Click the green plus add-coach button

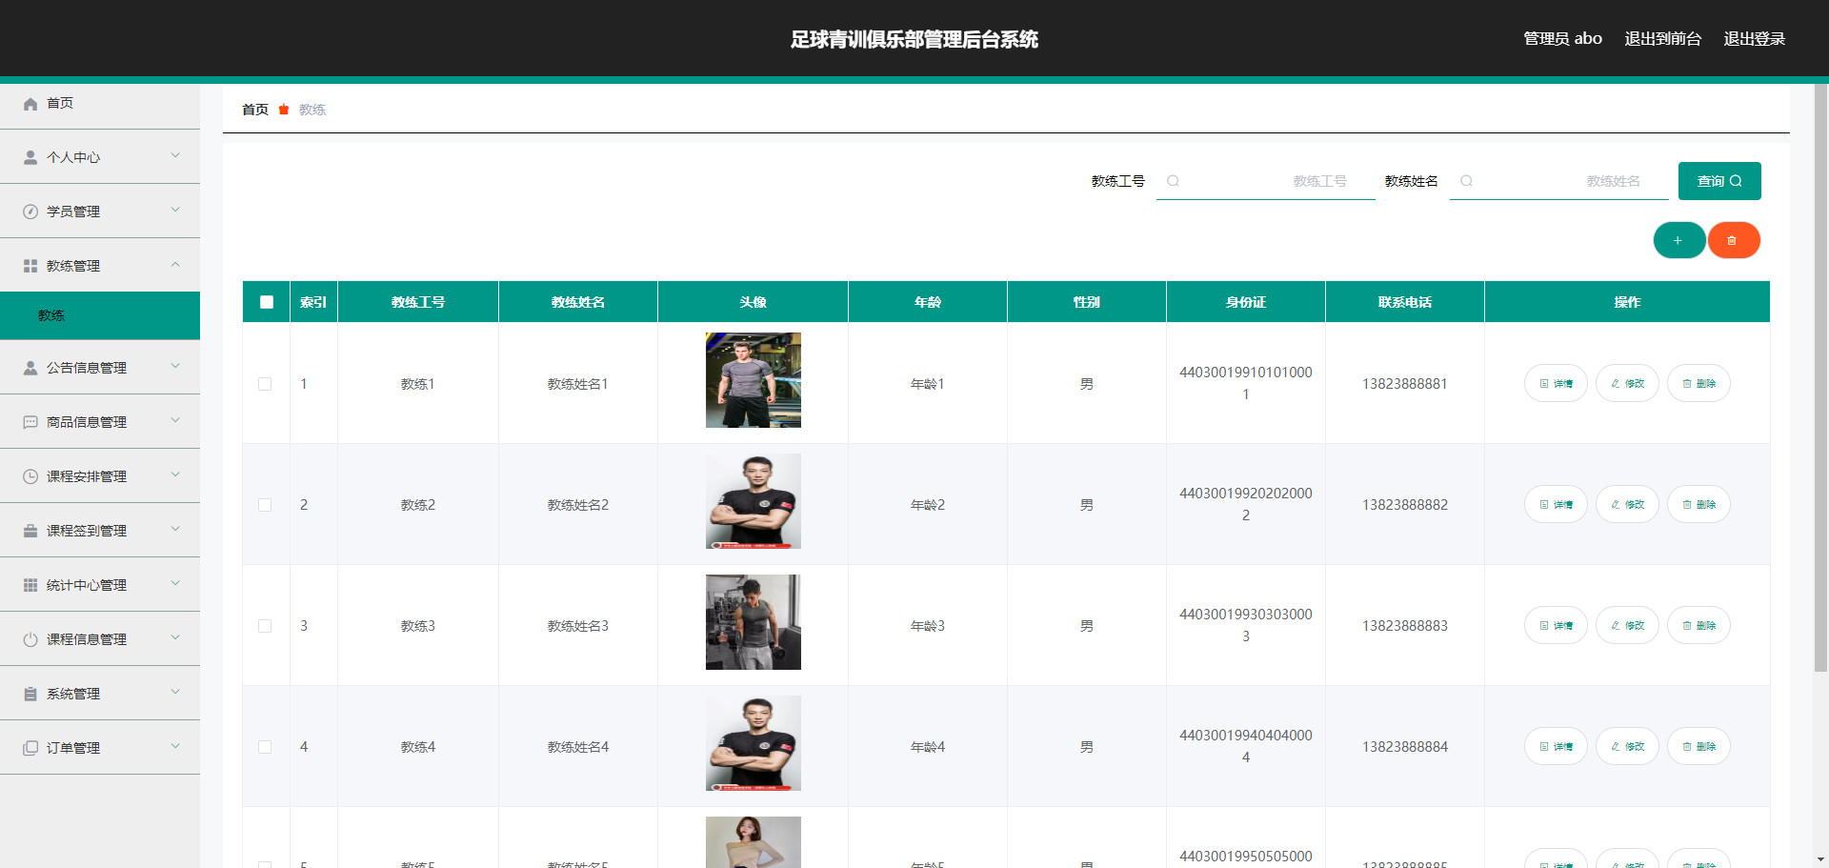[1678, 240]
